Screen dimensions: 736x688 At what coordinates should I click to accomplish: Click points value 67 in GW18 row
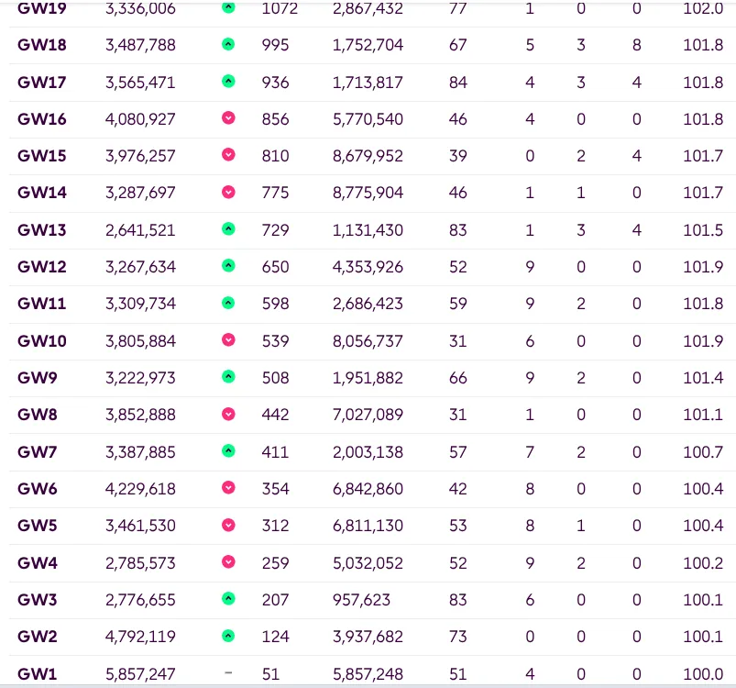pos(458,45)
